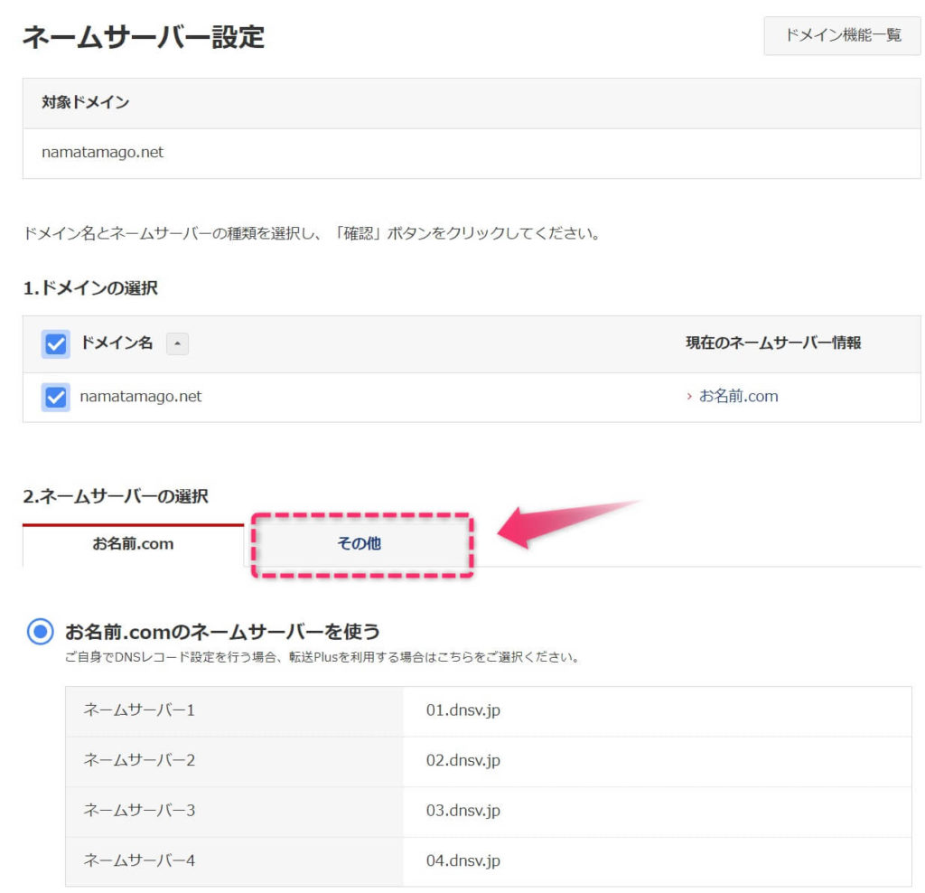Click namatamago.net under 対象ドメイン
The height and width of the screenshot is (893, 925).
[103, 152]
